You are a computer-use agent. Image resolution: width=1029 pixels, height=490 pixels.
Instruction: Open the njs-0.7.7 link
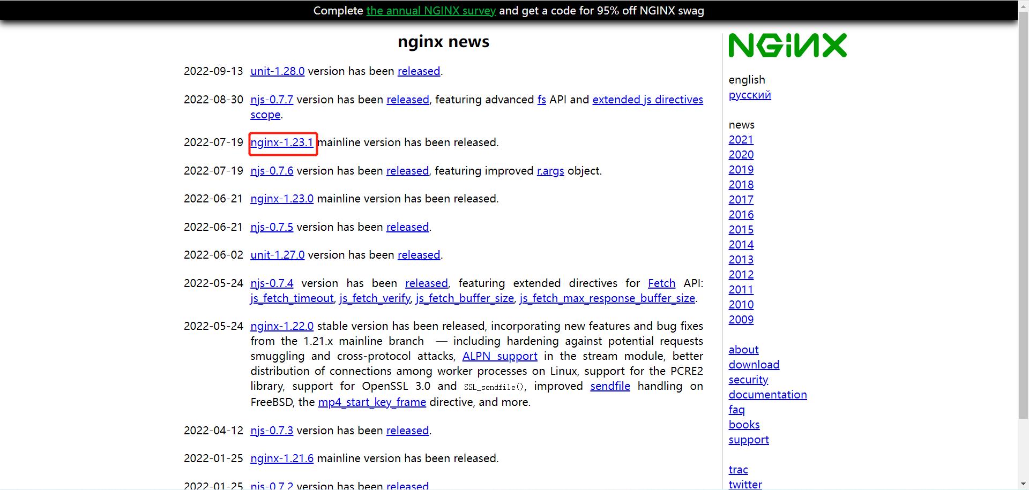[x=272, y=100]
